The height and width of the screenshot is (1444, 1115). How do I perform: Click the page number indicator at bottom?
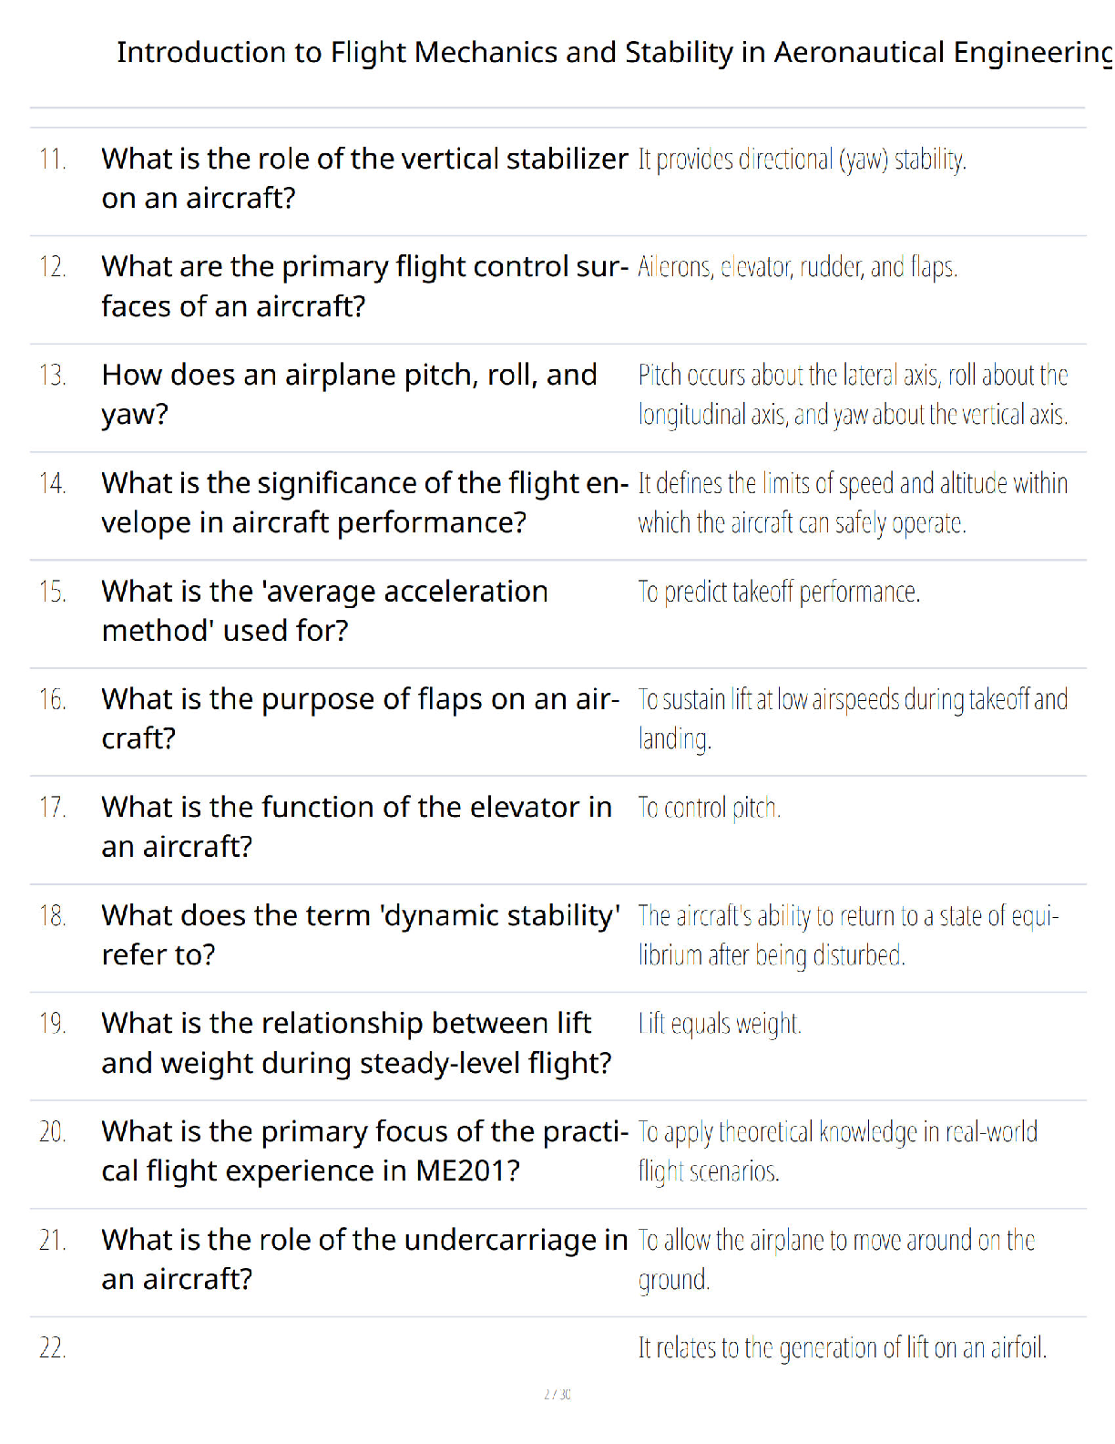(x=557, y=1394)
